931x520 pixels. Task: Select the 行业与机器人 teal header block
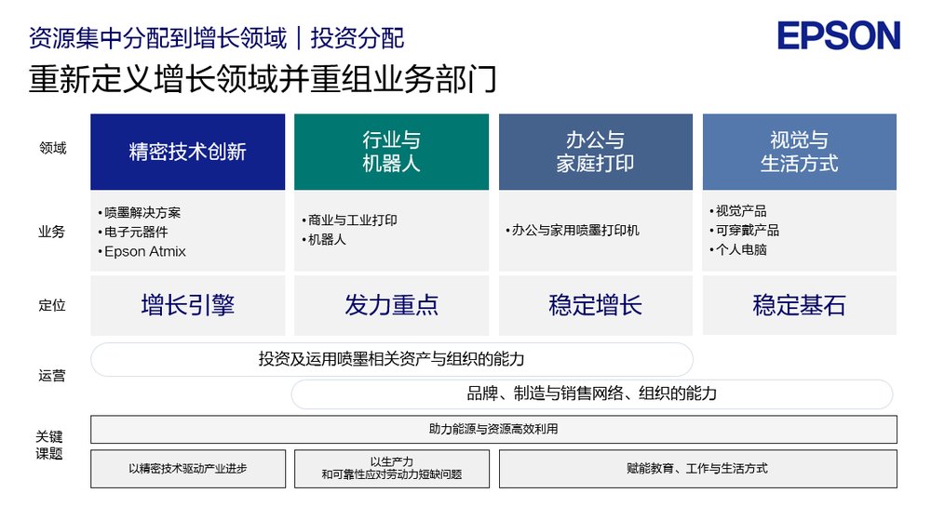pyautogui.click(x=391, y=152)
